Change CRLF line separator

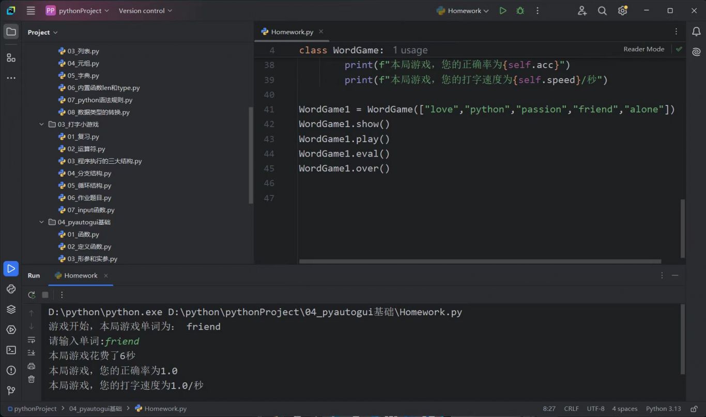click(571, 408)
